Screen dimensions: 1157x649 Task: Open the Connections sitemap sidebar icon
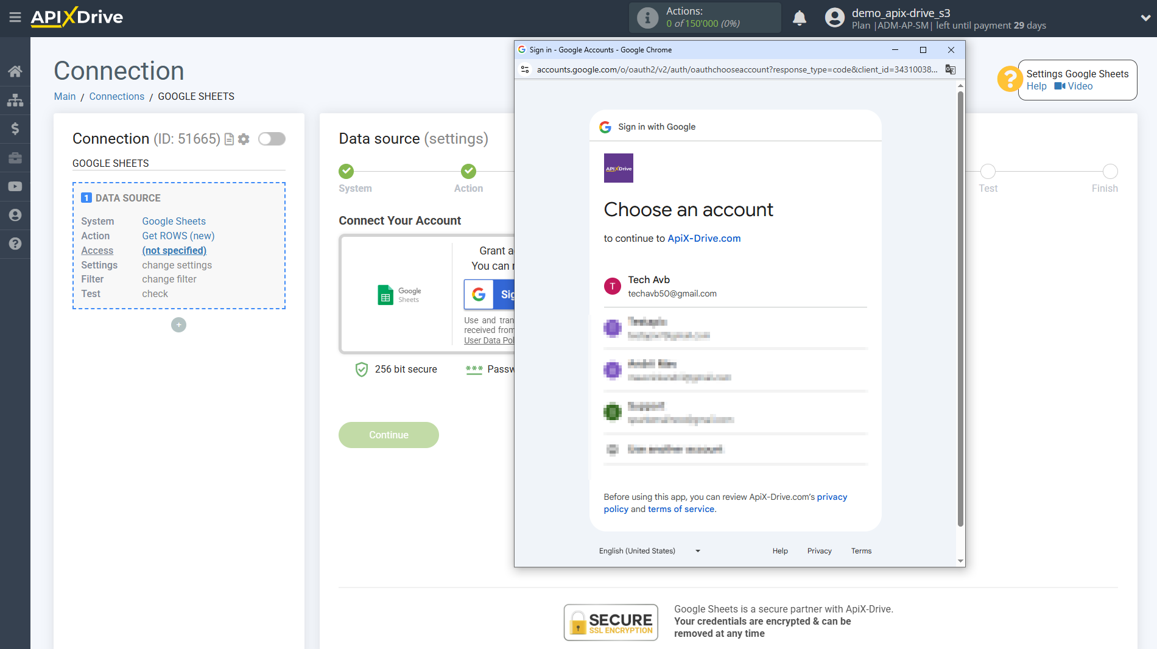(15, 100)
